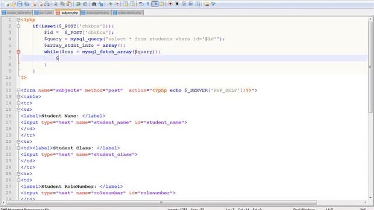Viewport: 374px width, 210px height.
Task: Click the vertical scrollbar up arrow
Action: [x=370, y=19]
